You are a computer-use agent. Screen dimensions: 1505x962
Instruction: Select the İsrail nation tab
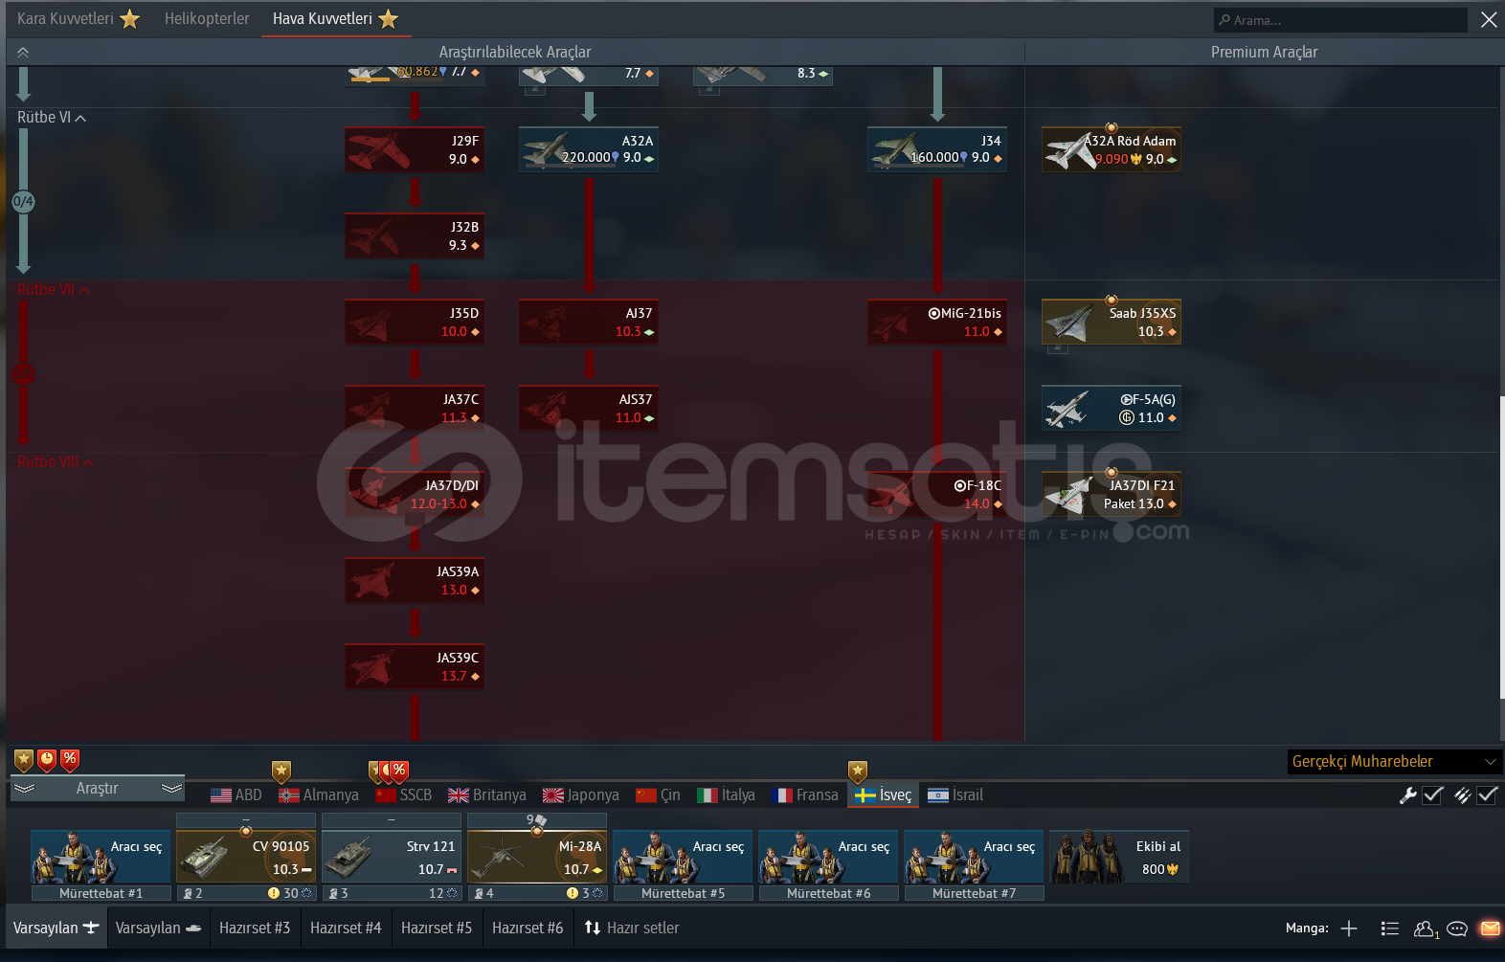tap(955, 795)
